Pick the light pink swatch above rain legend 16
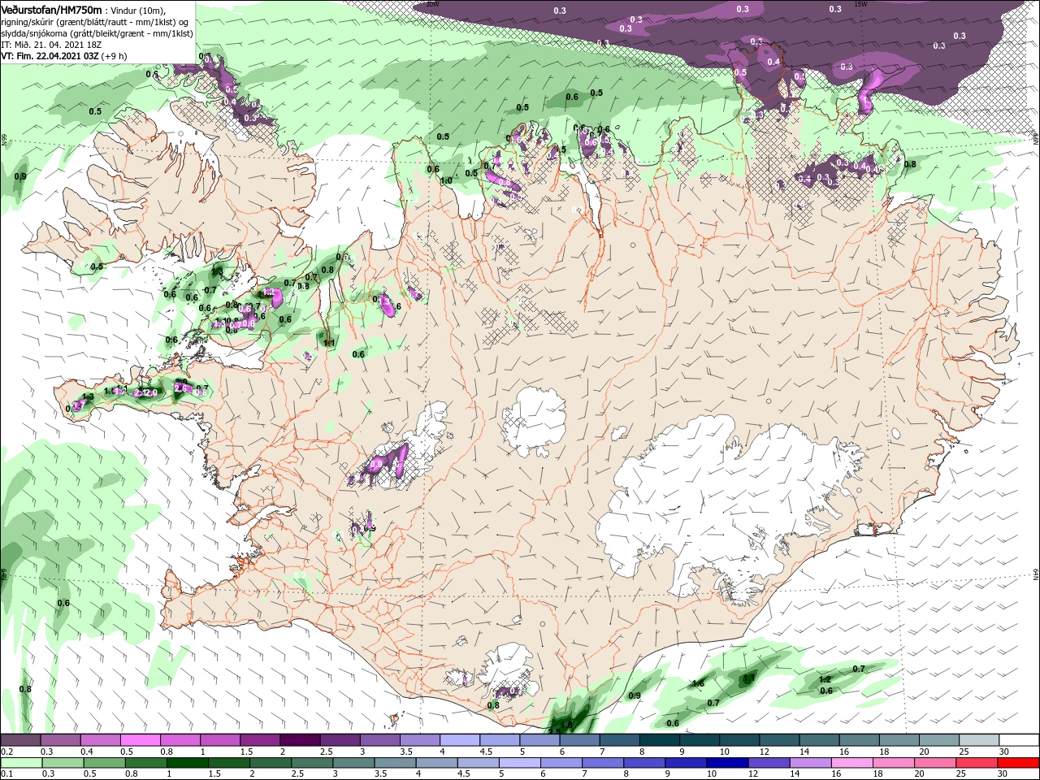 [x=852, y=763]
